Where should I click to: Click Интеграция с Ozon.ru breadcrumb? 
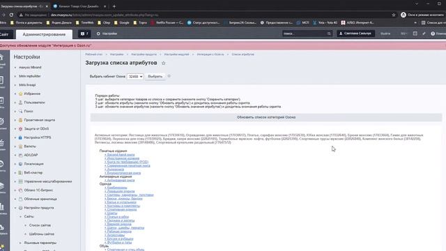point(210,54)
